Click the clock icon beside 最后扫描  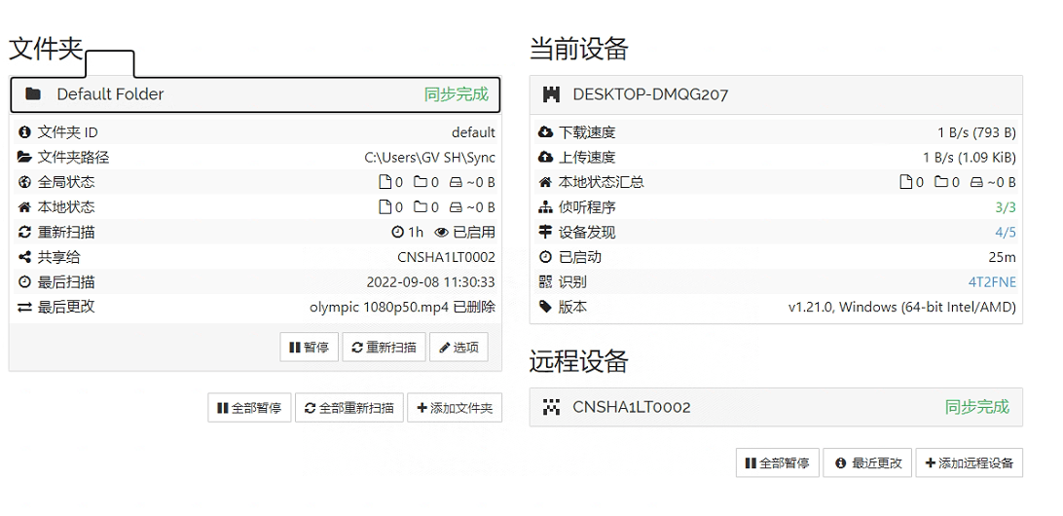(x=24, y=281)
